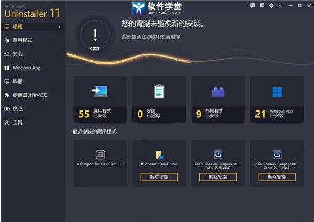This screenshot has height=222, width=314.
Task: Click the Ashampoo UnInstaller 11 app icon
Action: point(100,154)
